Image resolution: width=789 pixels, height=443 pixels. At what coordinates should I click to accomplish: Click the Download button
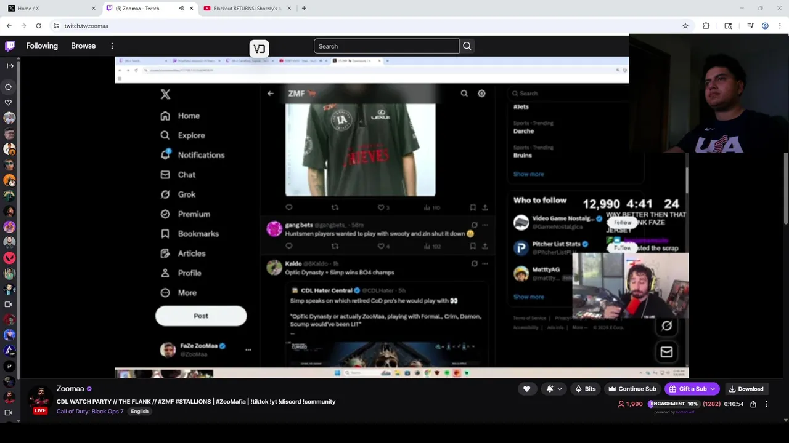[746, 389]
